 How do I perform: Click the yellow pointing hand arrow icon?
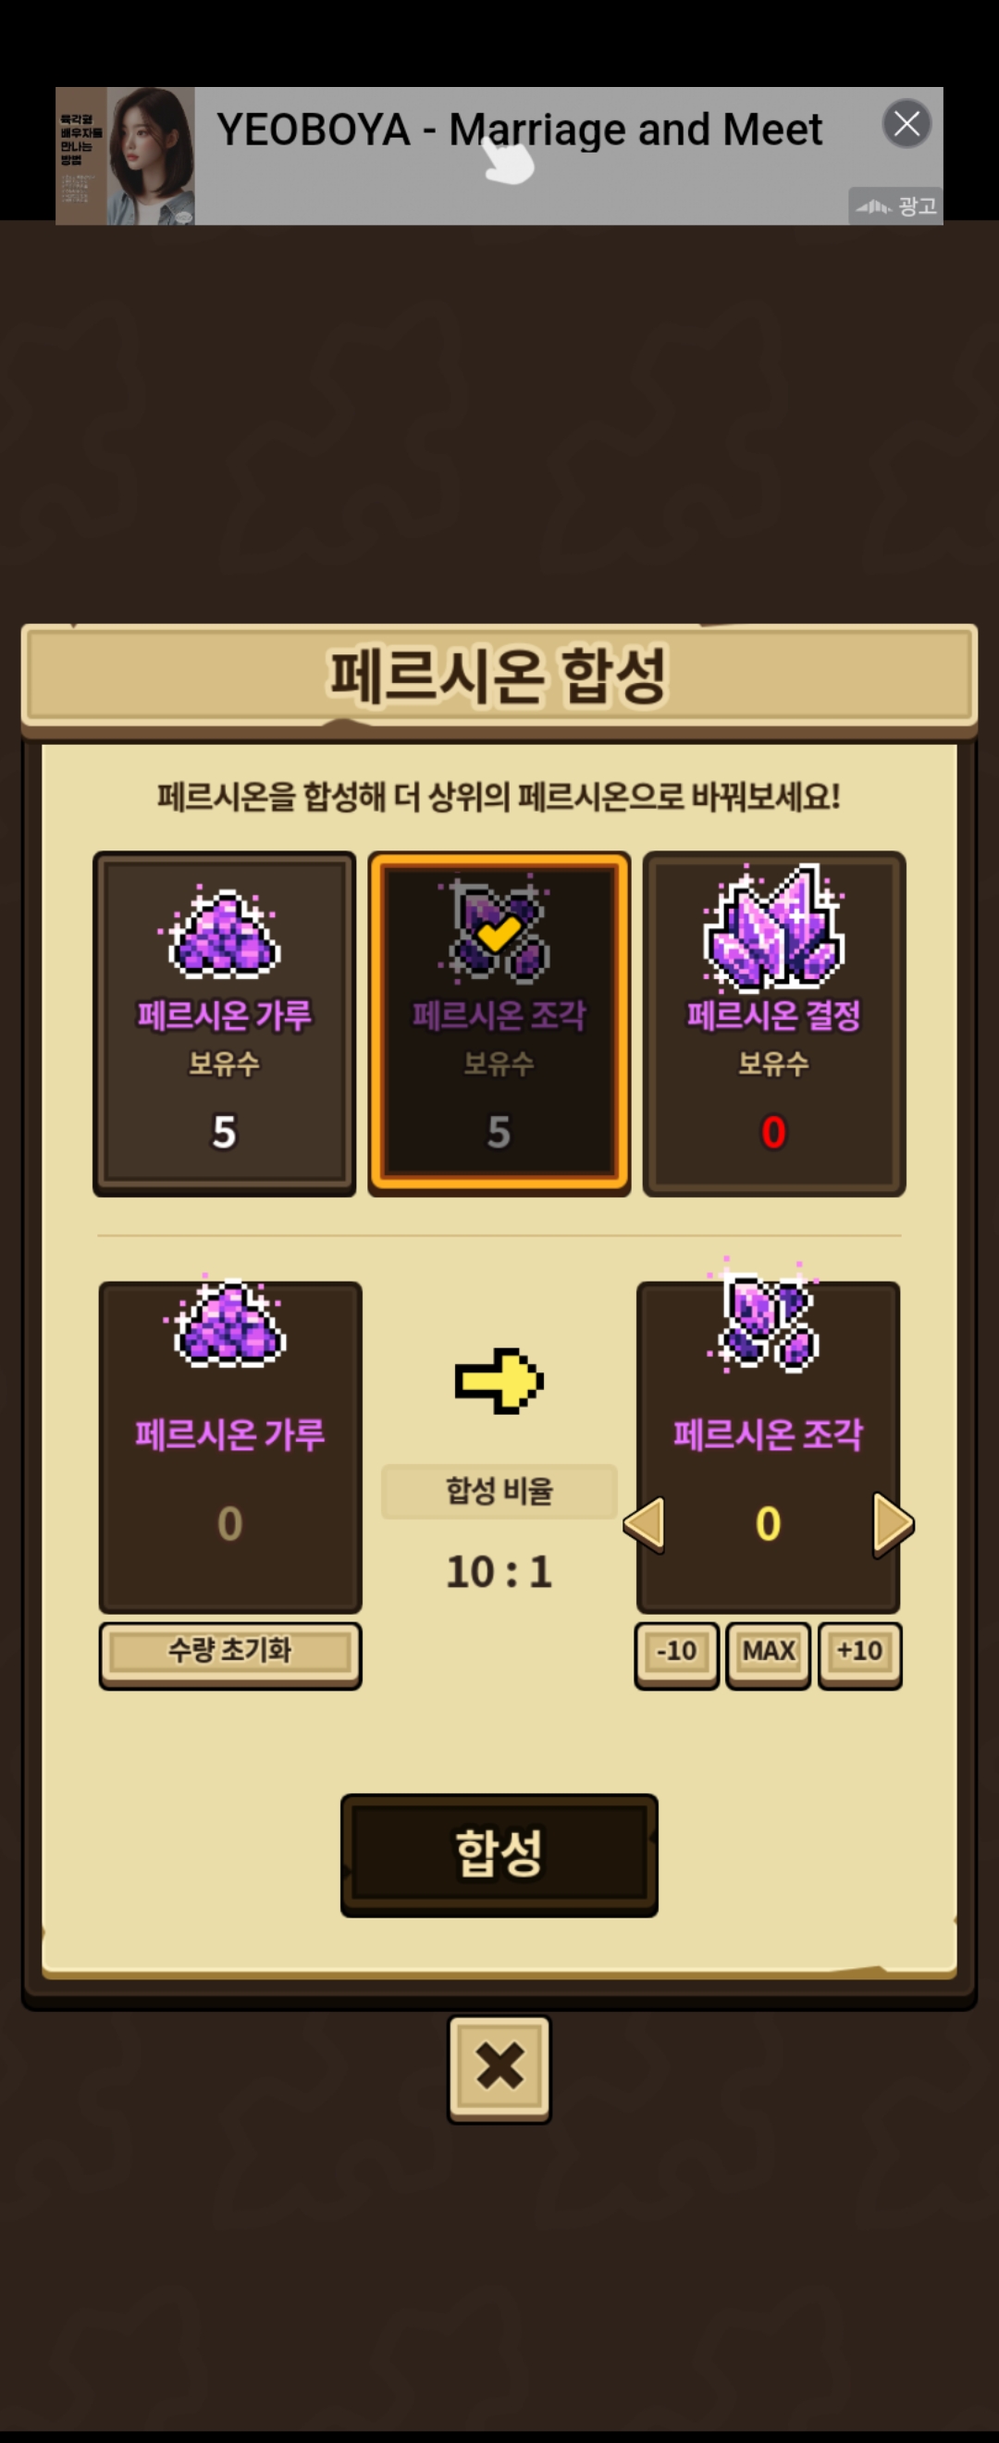coord(499,1381)
